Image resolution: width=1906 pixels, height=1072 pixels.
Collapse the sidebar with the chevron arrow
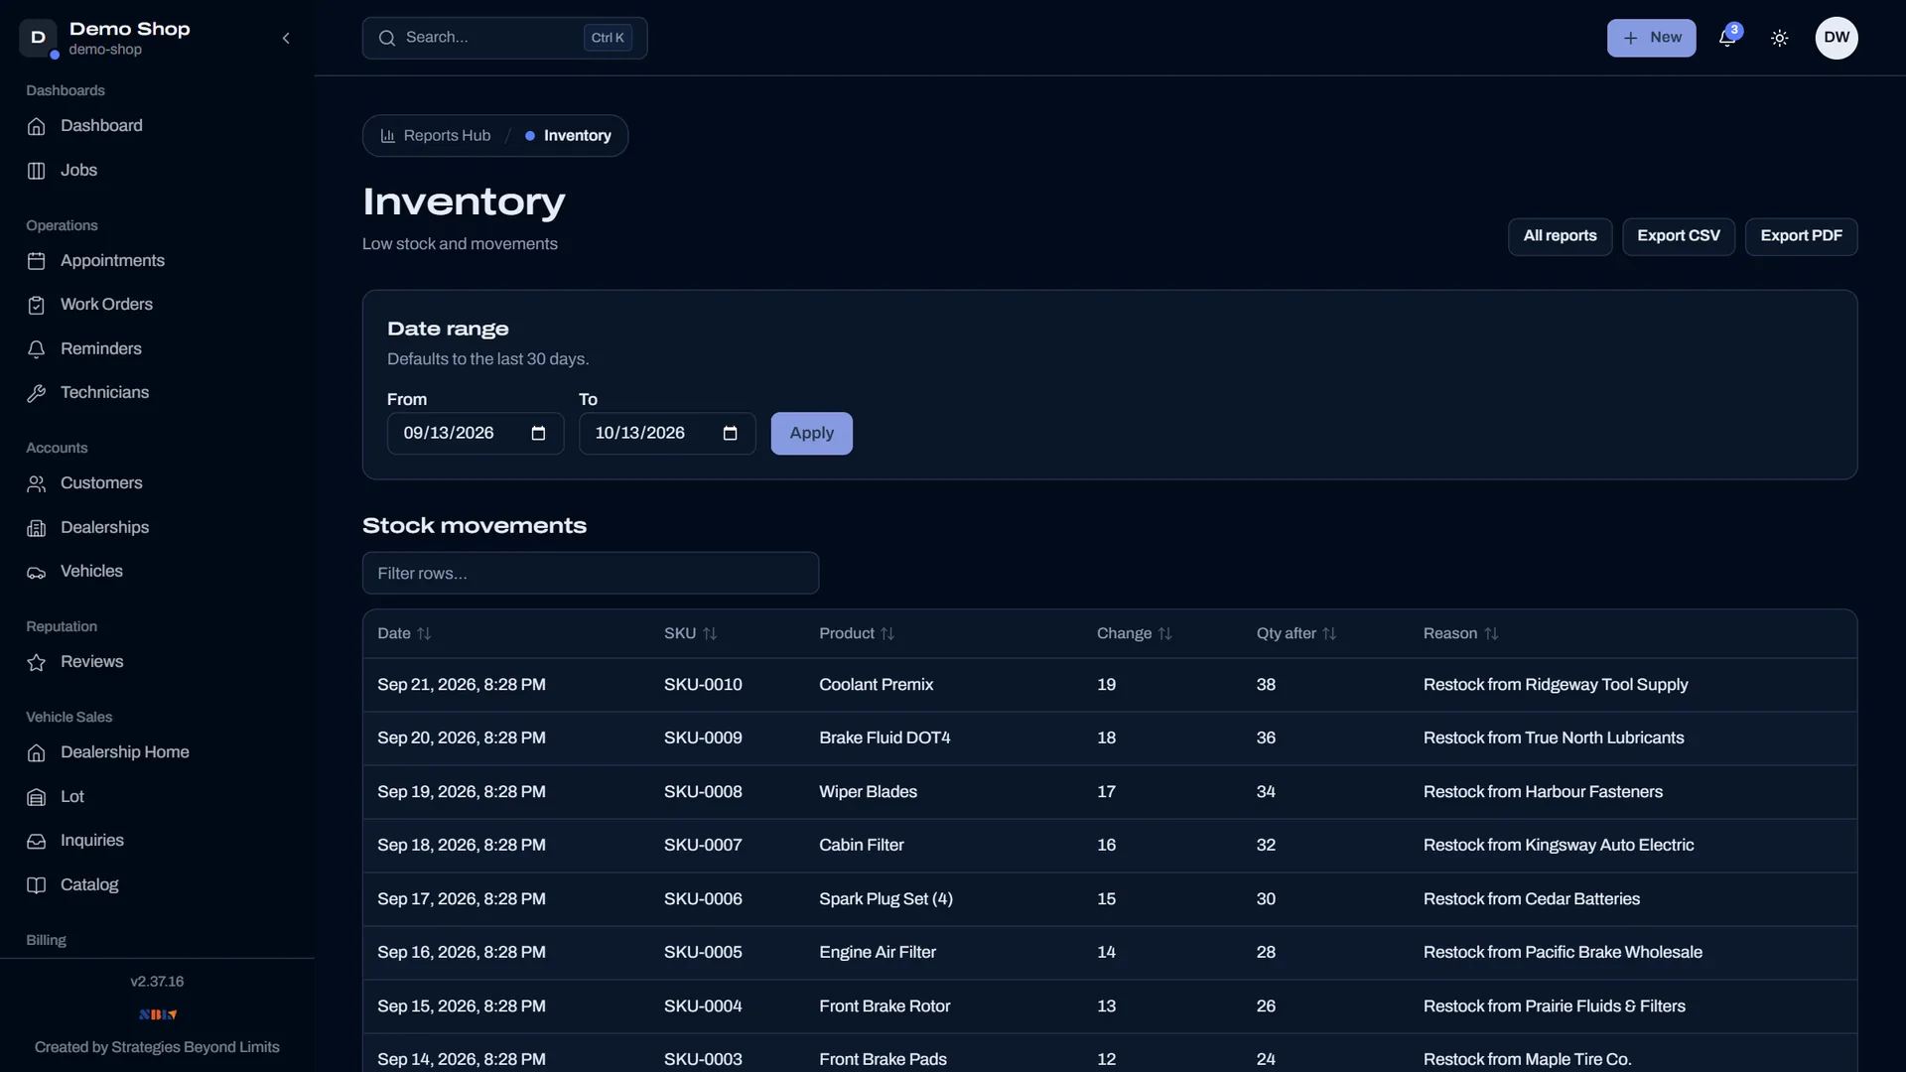286,38
